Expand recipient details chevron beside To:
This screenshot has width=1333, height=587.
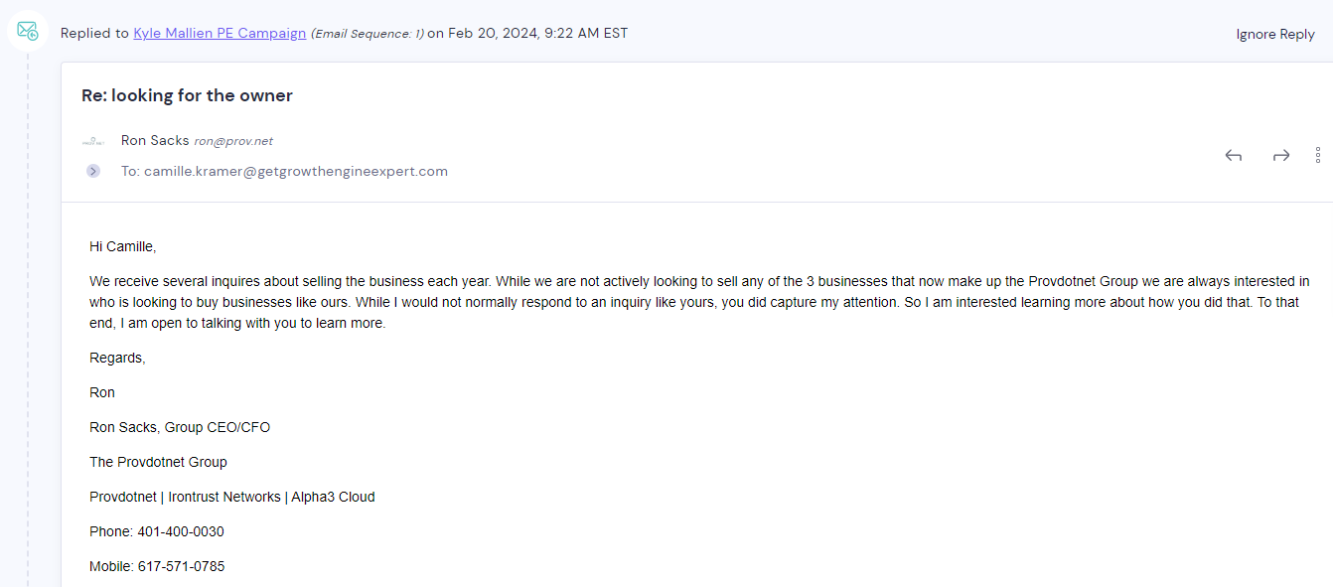[x=93, y=171]
